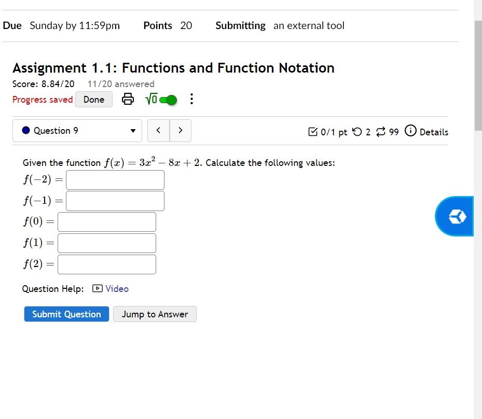Go to the previous question arrow

(x=158, y=131)
